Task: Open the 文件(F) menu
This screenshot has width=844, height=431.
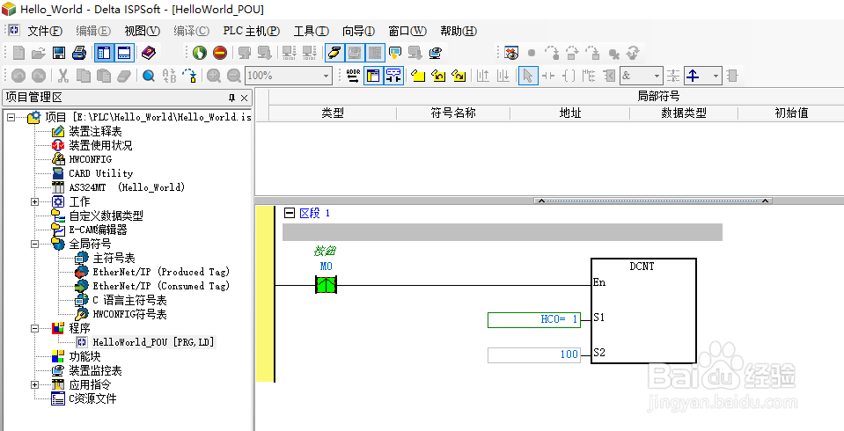Action: [x=45, y=31]
